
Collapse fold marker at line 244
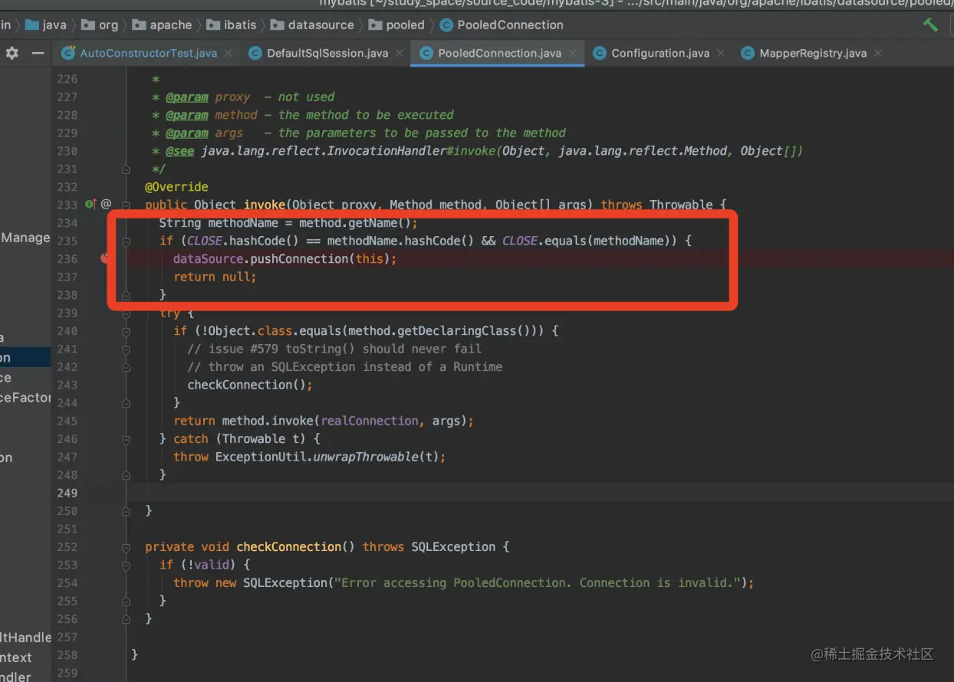pyautogui.click(x=127, y=402)
